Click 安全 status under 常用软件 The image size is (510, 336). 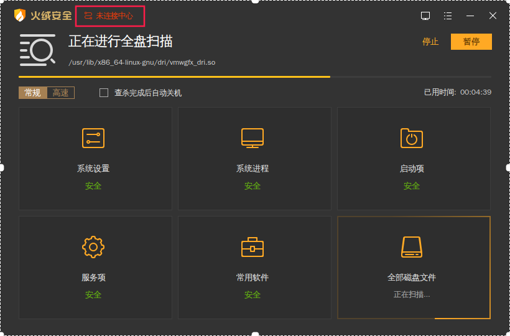tap(253, 295)
